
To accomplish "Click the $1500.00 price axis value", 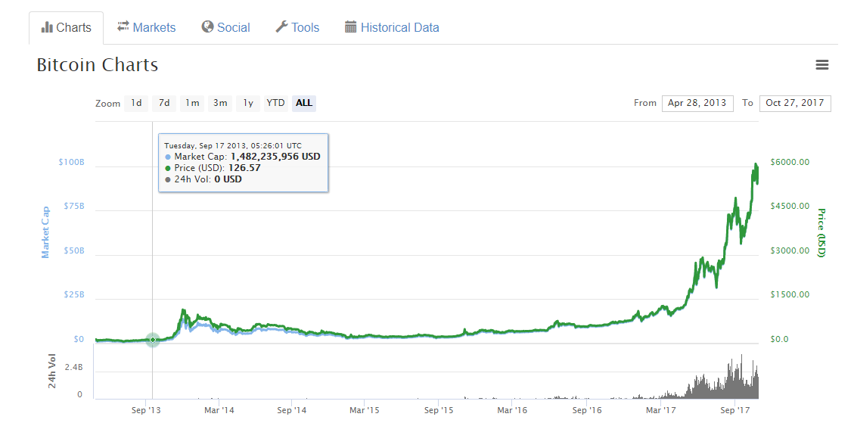I will 790,295.
